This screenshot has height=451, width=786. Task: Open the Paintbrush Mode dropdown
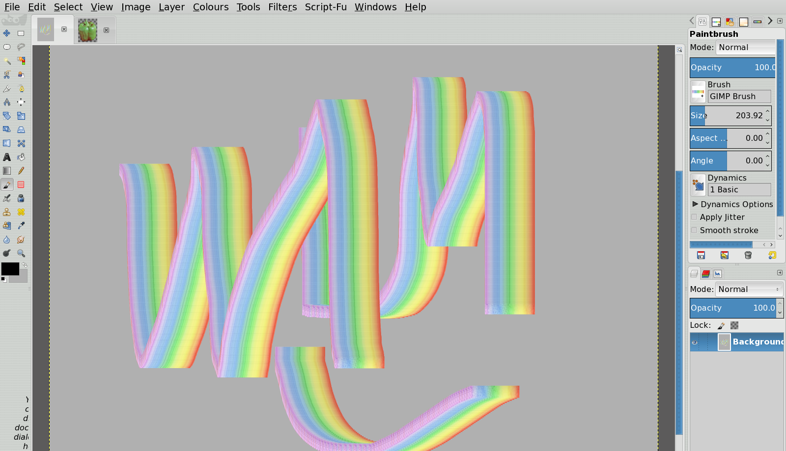[745, 47]
